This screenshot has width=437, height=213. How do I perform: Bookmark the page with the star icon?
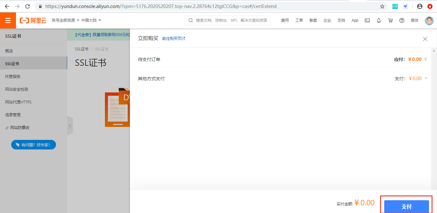pyautogui.click(x=382, y=6)
